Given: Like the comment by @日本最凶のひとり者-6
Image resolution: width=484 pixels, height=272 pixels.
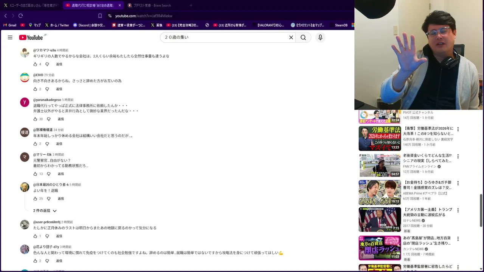Looking at the screenshot, I should 35,199.
